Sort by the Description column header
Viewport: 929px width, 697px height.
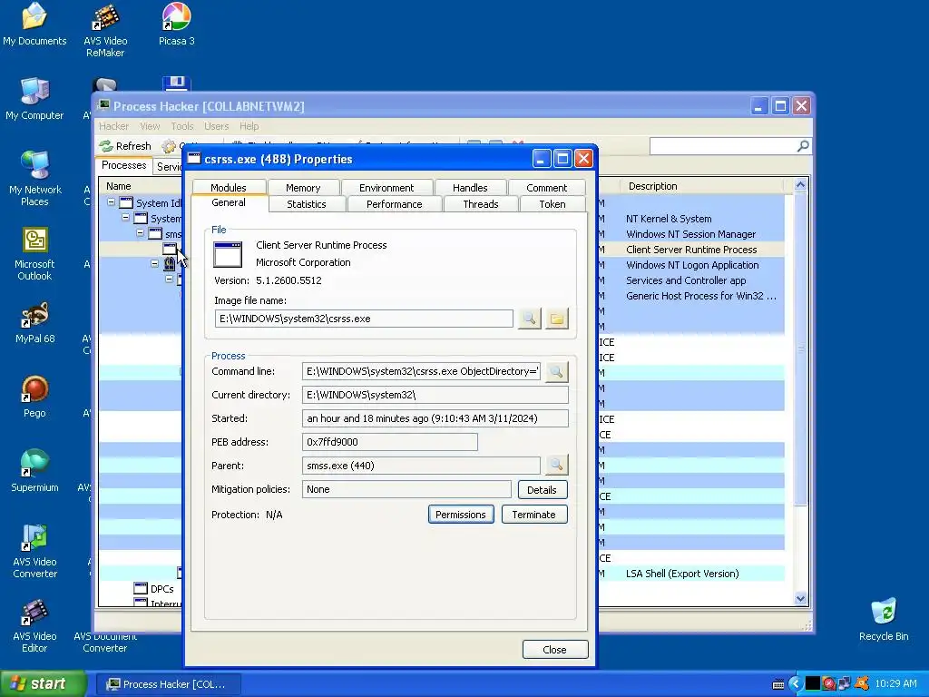tap(704, 186)
